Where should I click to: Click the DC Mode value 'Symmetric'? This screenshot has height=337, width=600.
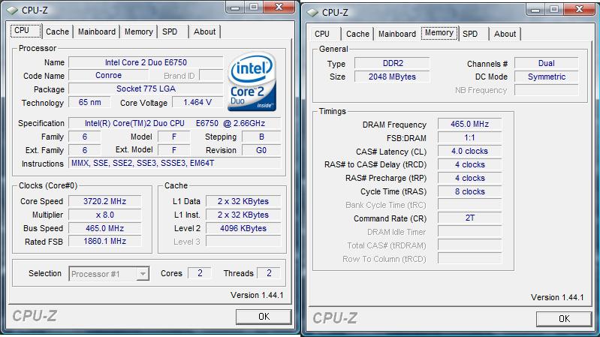point(547,77)
